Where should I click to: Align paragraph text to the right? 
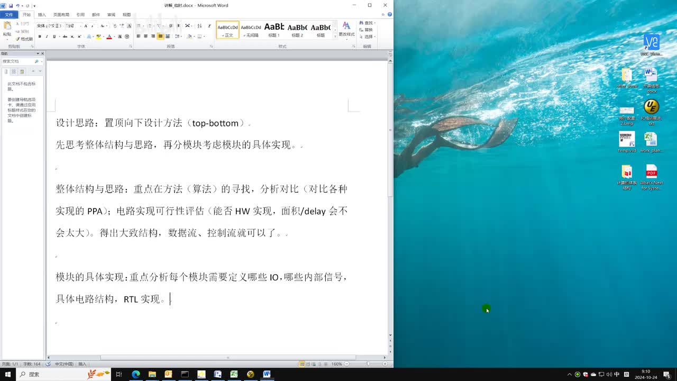point(153,36)
